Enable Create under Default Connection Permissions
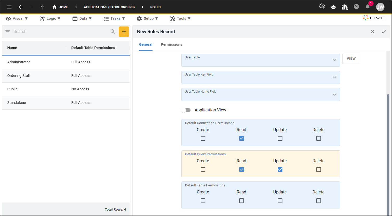This screenshot has width=392, height=216. click(203, 138)
